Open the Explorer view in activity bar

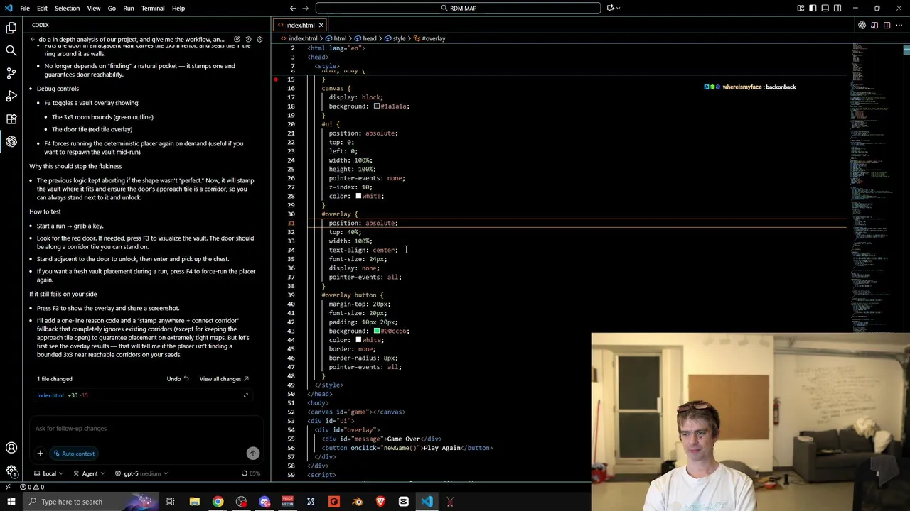tap(11, 28)
